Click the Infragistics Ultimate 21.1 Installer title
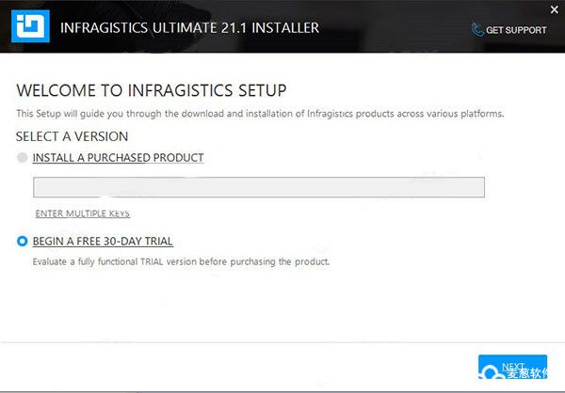 point(189,27)
